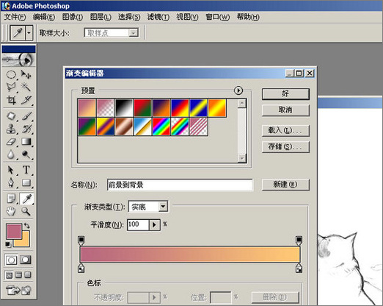383x306 pixels.
Task: Select the Patch tool in toolbox
Action: [x=11, y=115]
